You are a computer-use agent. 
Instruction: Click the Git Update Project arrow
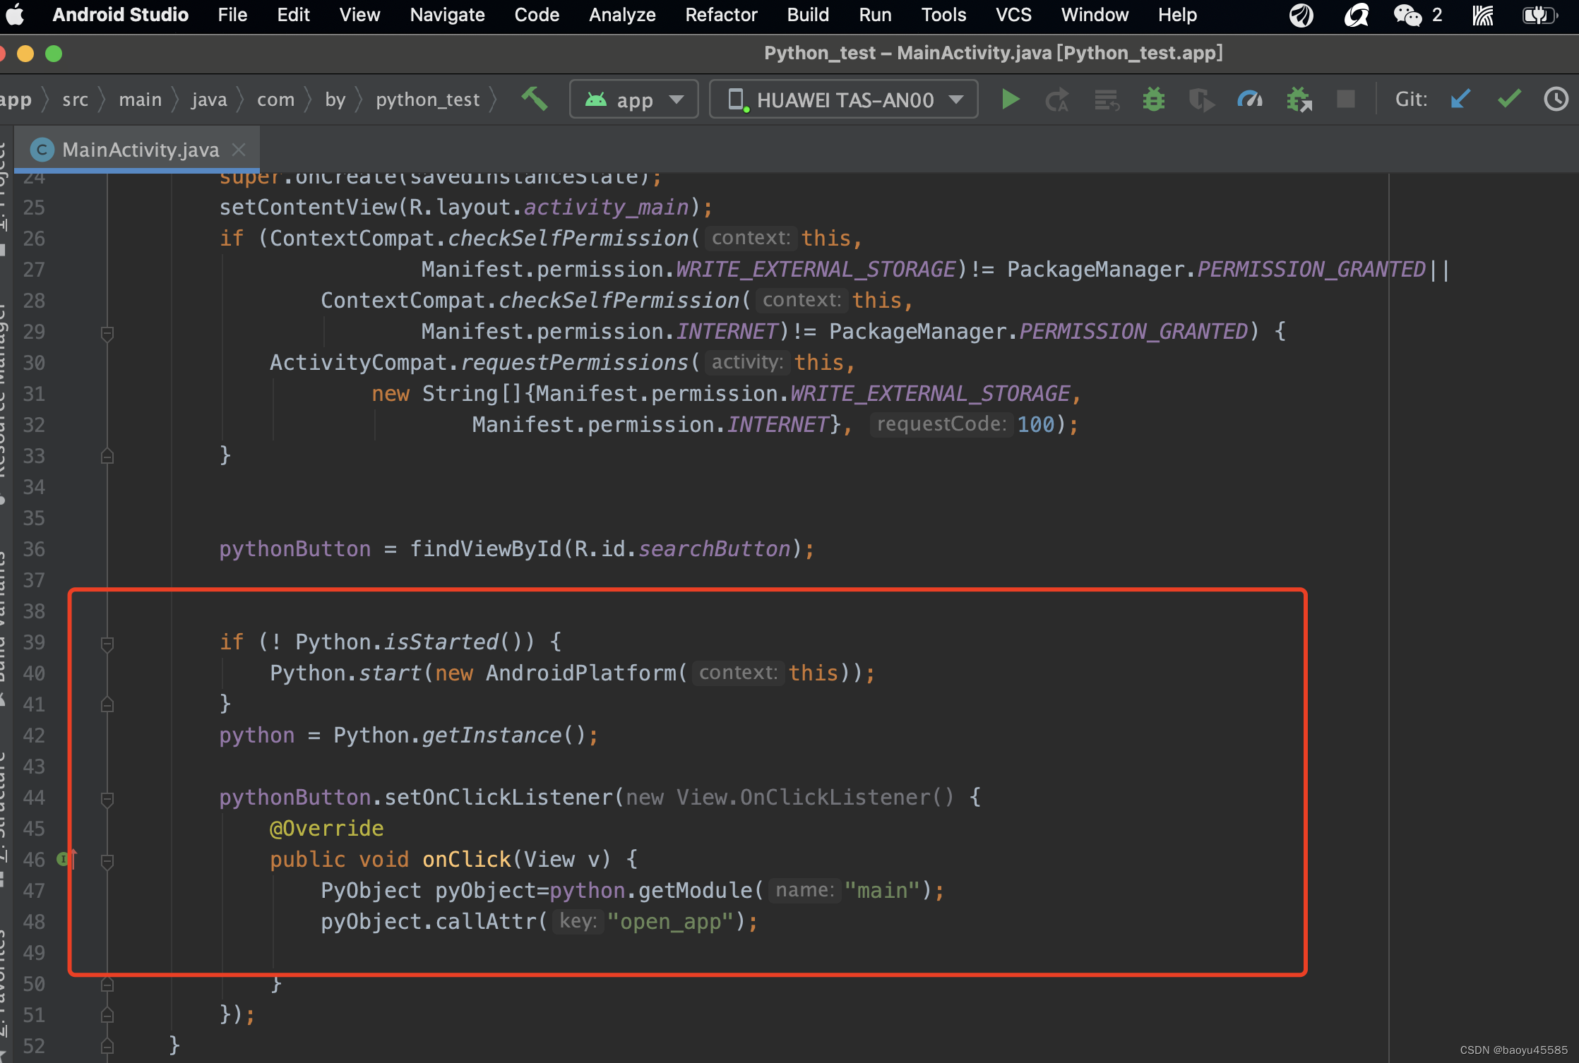tap(1460, 99)
